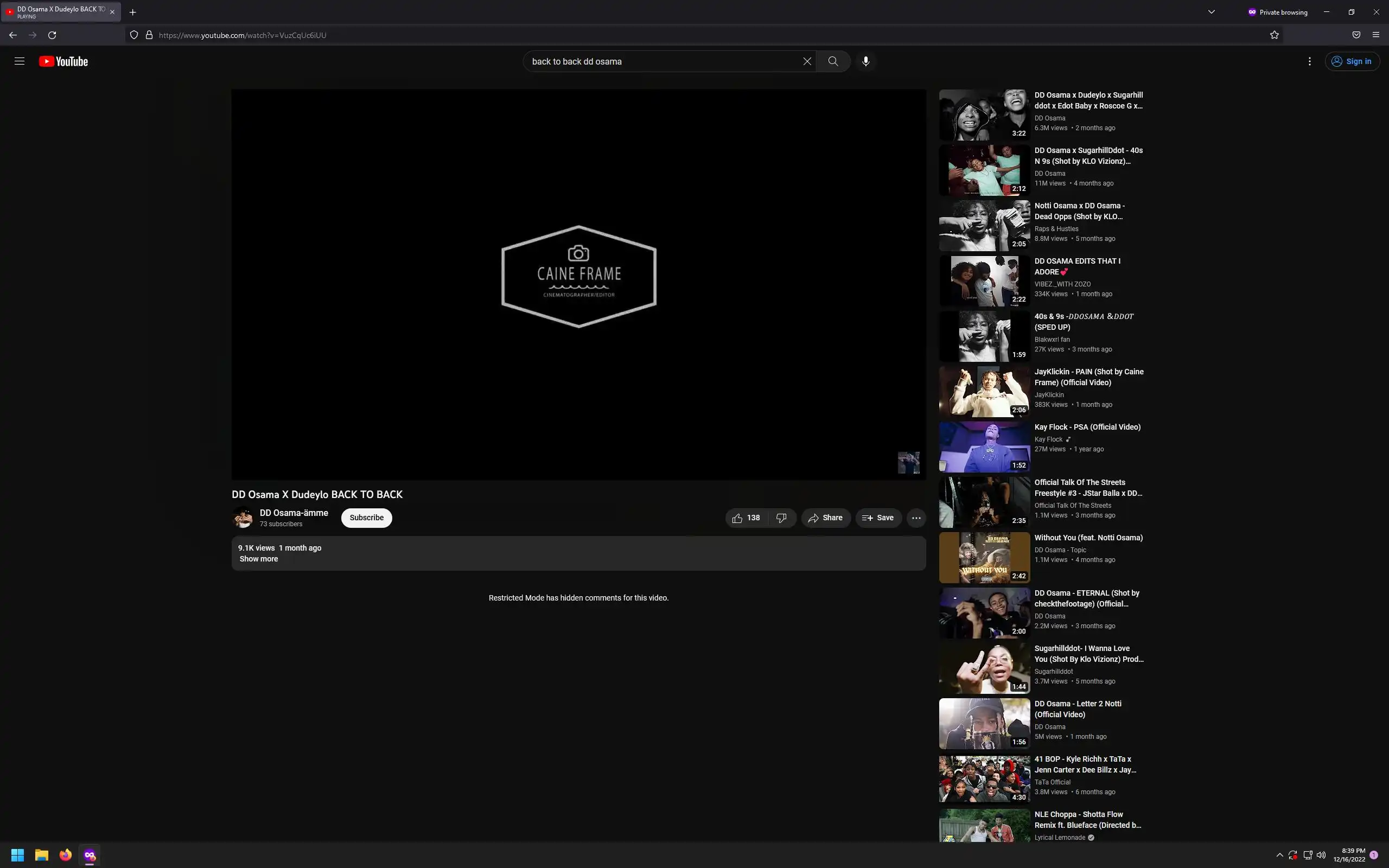1389x868 pixels.
Task: Bookmark this page with star icon
Action: (1274, 35)
